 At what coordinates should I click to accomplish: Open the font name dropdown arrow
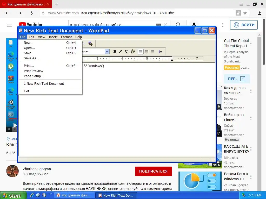[107, 52]
